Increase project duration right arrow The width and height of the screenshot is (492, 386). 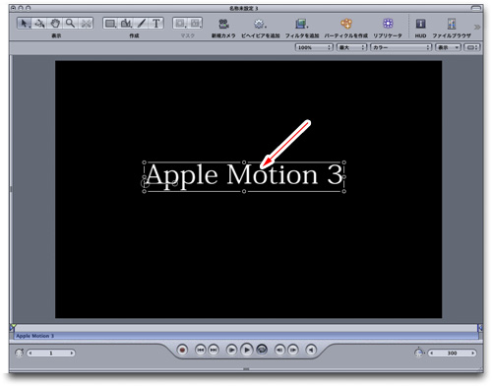(473, 354)
